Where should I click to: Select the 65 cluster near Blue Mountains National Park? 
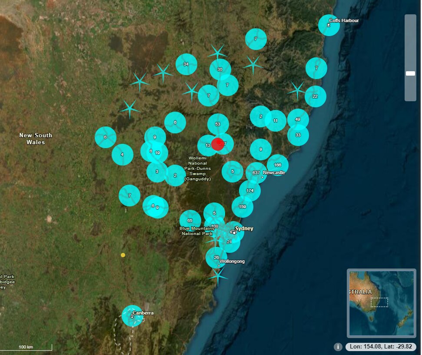(189, 220)
